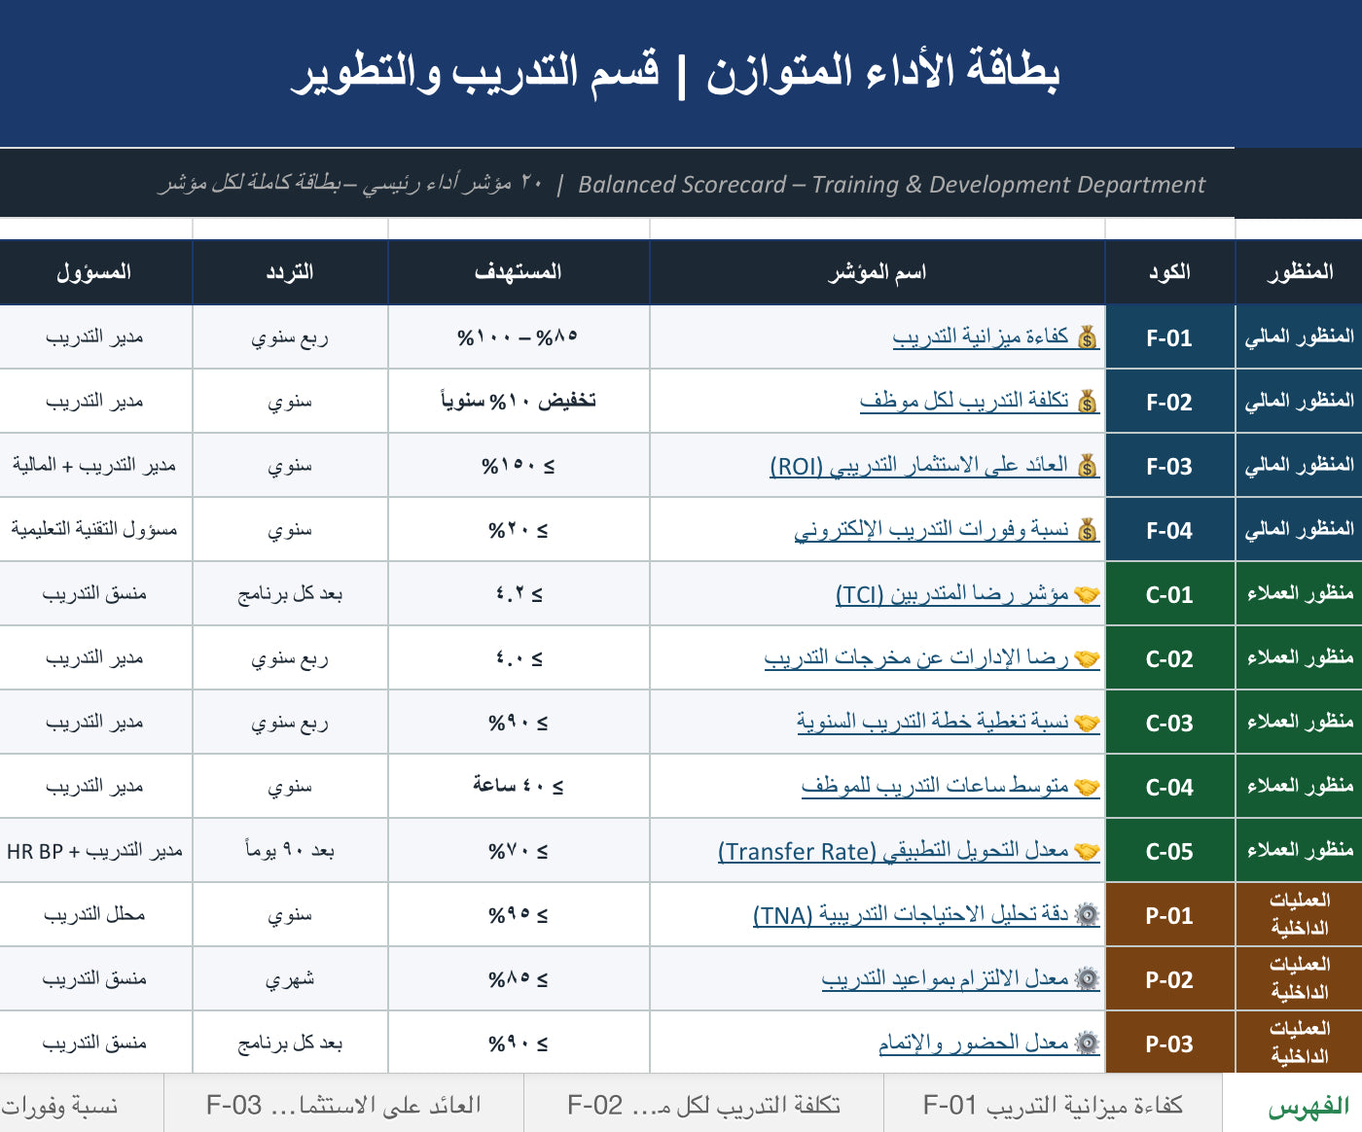Image resolution: width=1362 pixels, height=1132 pixels.
Task: Click the handshake icon in row C-01
Action: coord(1087,594)
